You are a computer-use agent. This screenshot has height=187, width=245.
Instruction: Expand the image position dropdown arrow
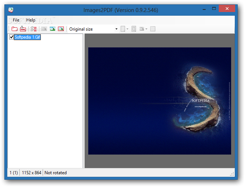tap(146, 29)
